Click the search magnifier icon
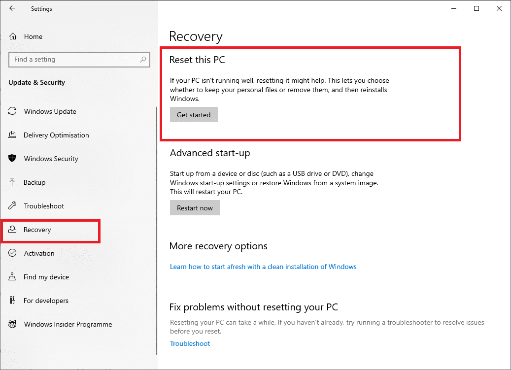 click(x=143, y=60)
